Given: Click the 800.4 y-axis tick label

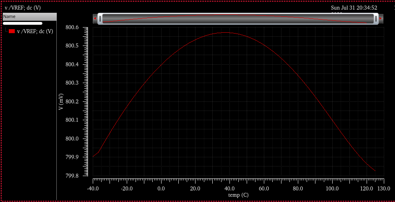Looking at the screenshot, I should coord(72,64).
